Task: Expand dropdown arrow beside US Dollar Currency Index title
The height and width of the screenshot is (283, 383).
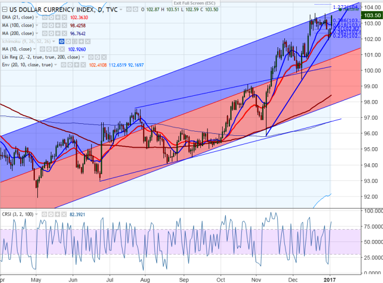Action: (121, 9)
